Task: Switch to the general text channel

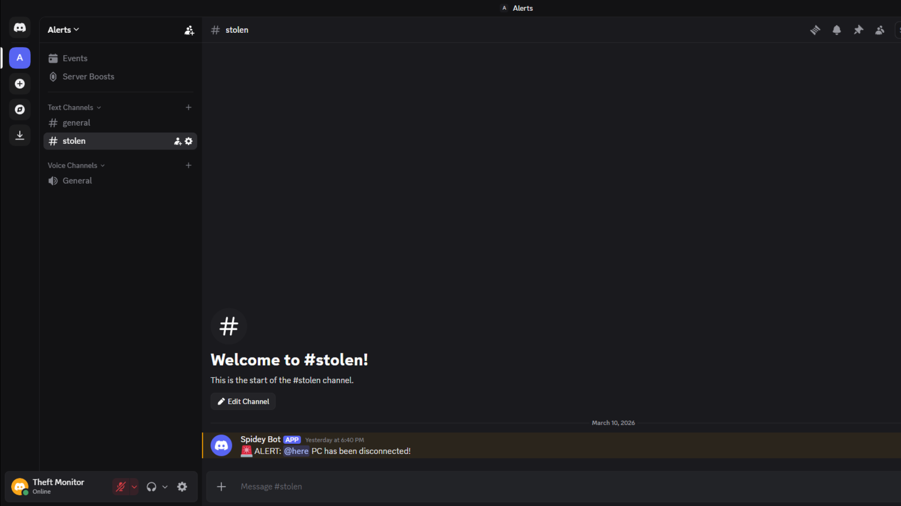Action: click(x=76, y=123)
